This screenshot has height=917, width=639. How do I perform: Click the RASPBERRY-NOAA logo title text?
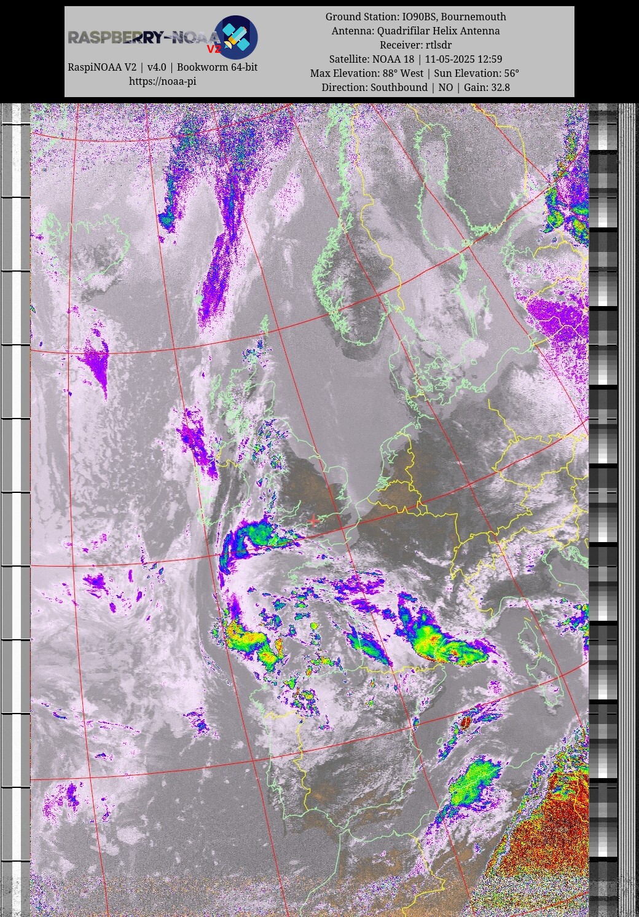tap(144, 38)
